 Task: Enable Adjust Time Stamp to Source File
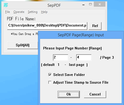[50, 82]
